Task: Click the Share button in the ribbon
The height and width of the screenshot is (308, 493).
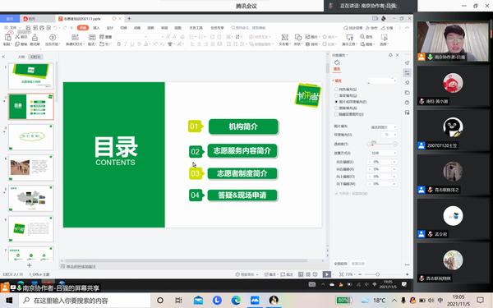Action: point(387,28)
